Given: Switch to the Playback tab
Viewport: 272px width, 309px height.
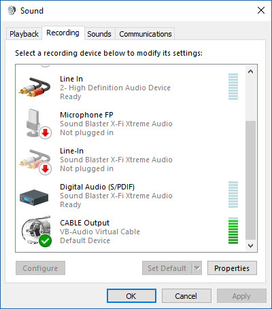Looking at the screenshot, I should click(24, 34).
